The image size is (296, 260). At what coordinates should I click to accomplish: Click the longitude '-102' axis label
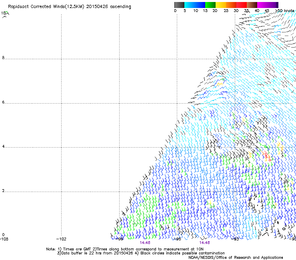pos(61,239)
